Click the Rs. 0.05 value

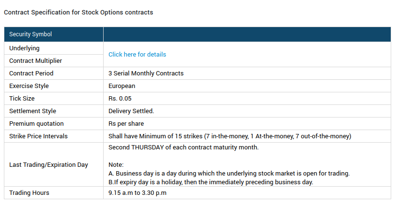120,98
